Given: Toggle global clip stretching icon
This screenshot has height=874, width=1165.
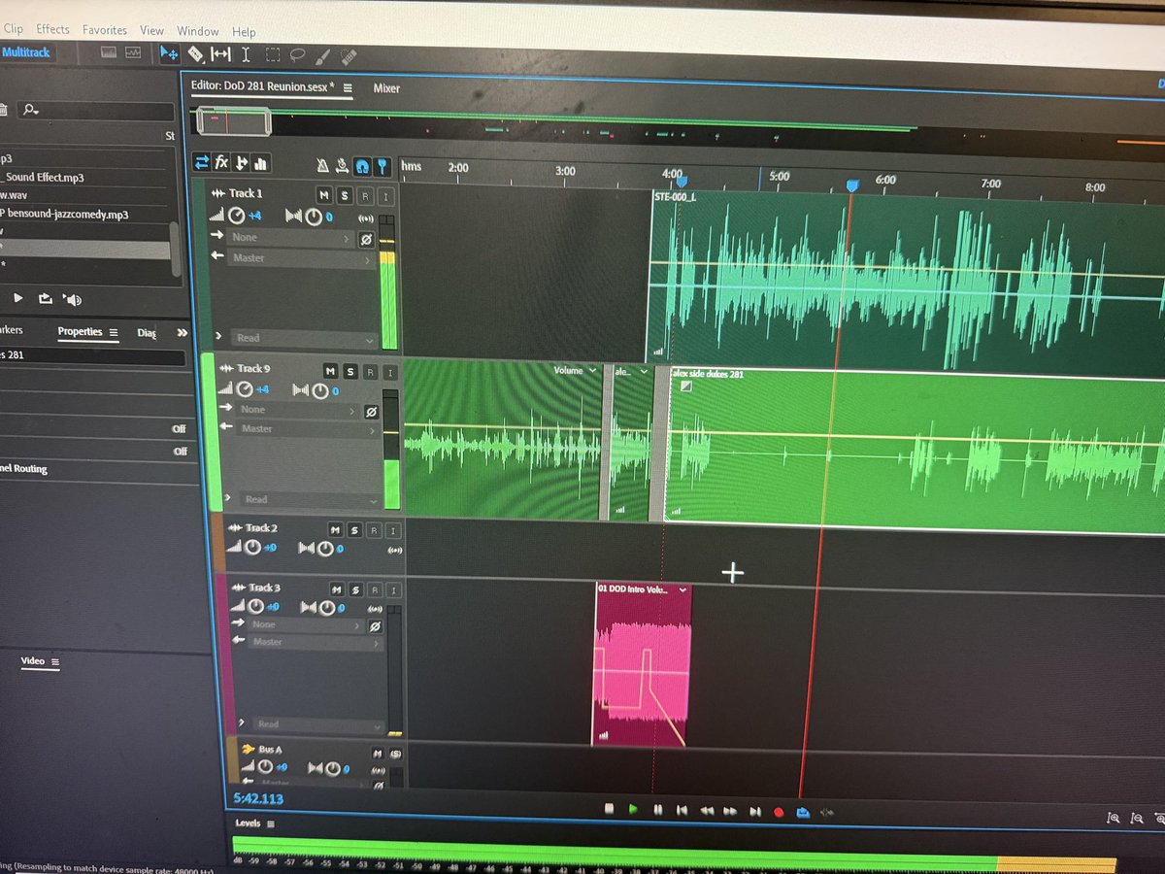Looking at the screenshot, I should (342, 166).
